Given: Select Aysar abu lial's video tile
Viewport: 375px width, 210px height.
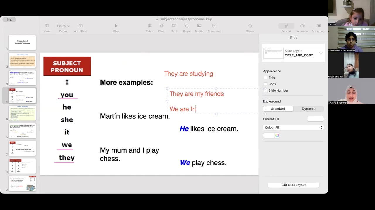Looking at the screenshot, I should pos(351,65).
